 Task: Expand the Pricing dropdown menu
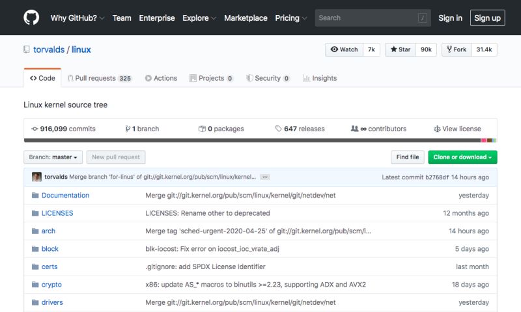click(290, 18)
